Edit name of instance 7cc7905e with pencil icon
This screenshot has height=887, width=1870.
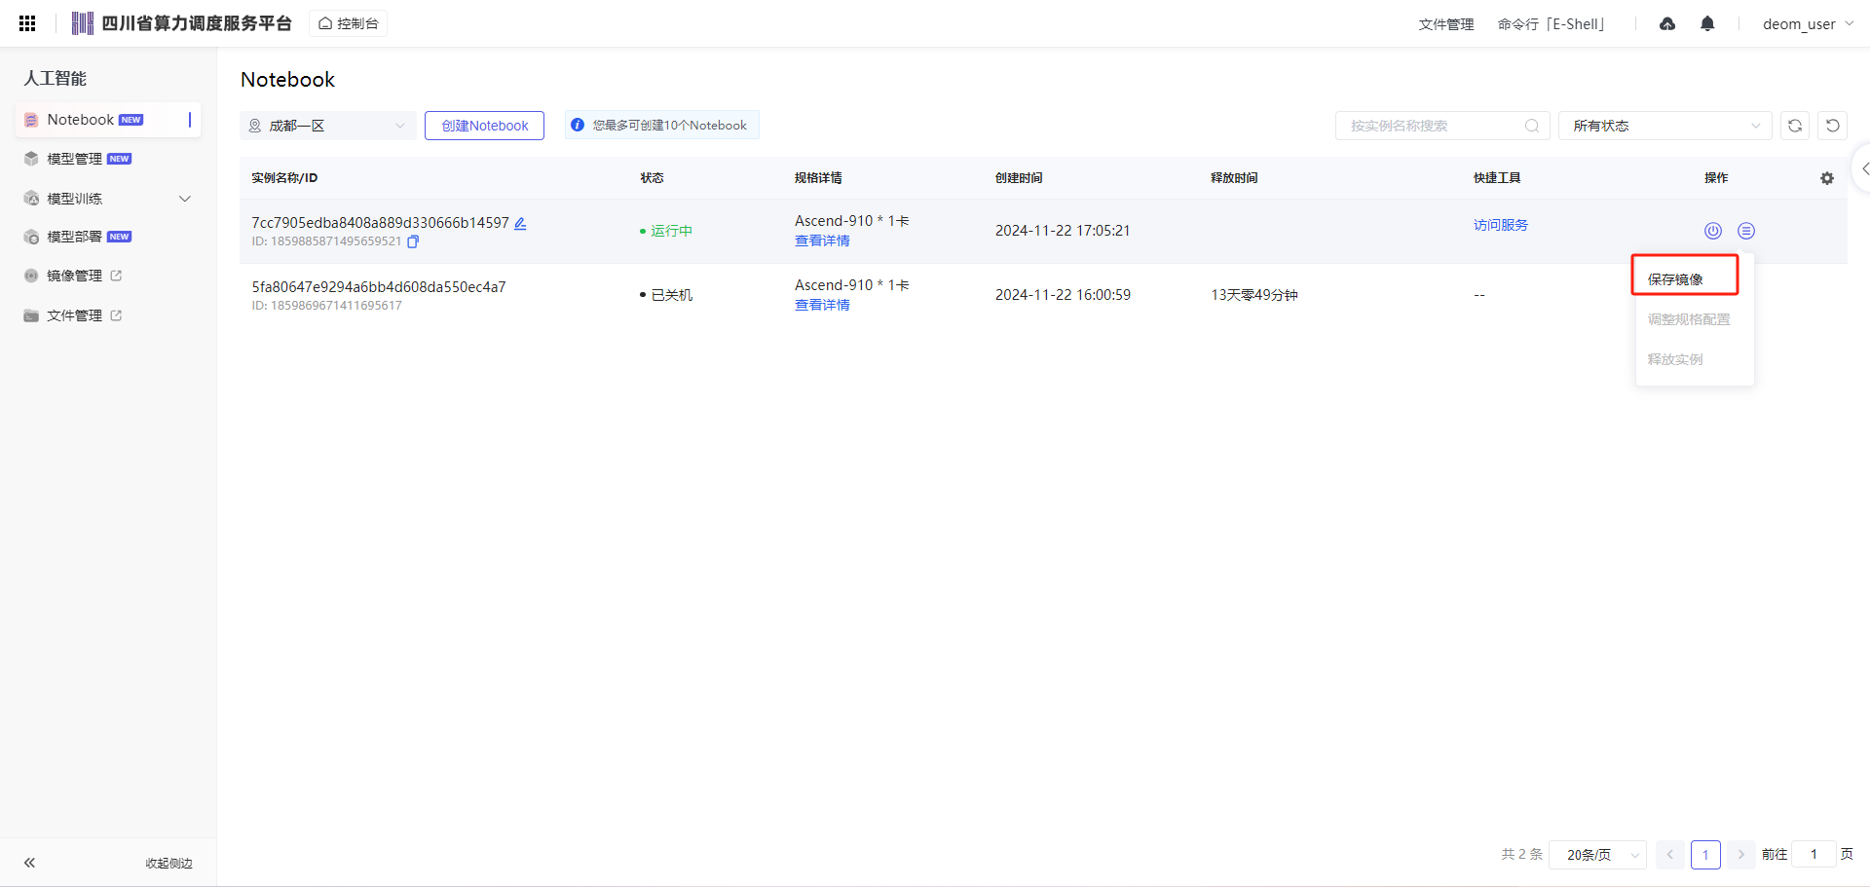tap(520, 223)
